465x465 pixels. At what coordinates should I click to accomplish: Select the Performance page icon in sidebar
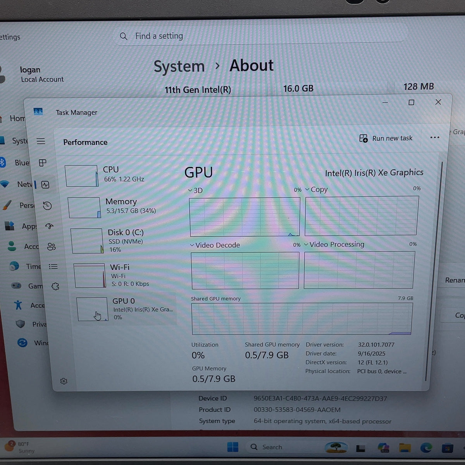coord(45,185)
